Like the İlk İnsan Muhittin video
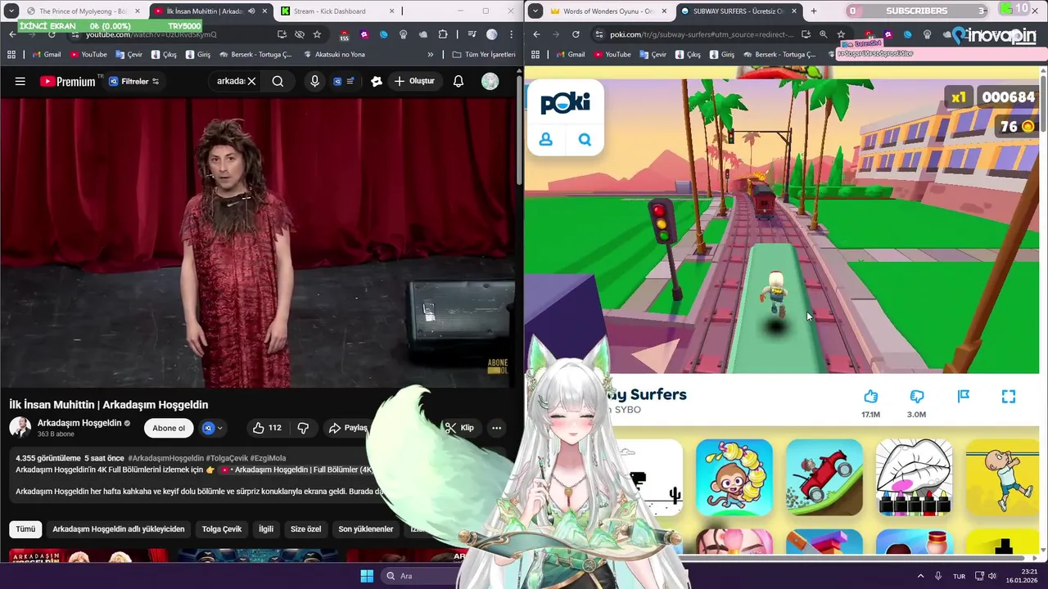Screen dimensions: 1048x589 tap(267, 428)
